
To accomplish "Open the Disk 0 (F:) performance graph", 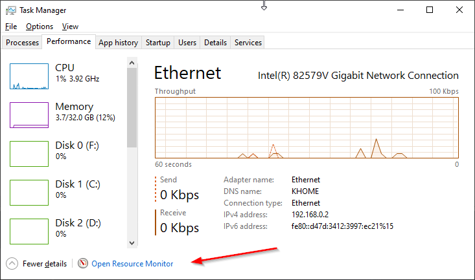I will coord(29,154).
